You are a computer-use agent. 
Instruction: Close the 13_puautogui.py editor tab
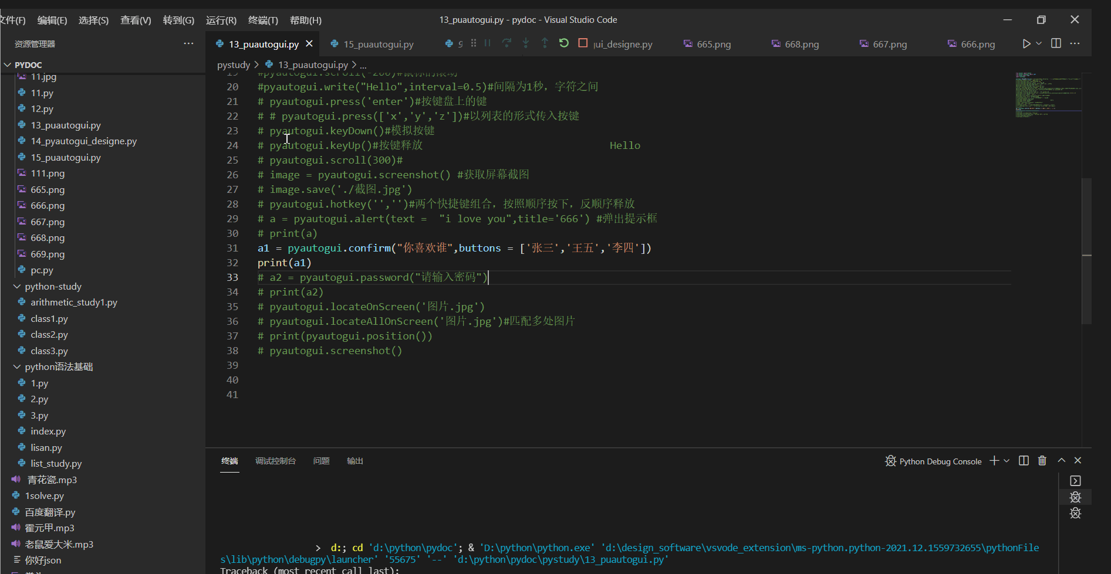click(309, 44)
